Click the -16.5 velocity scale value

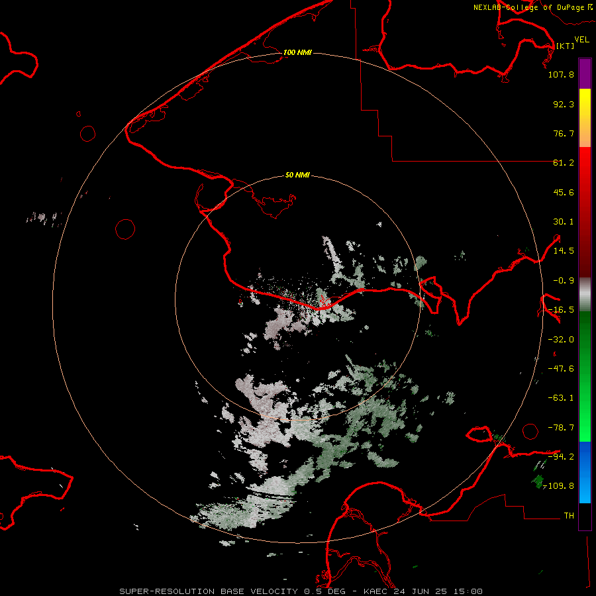pos(561,310)
